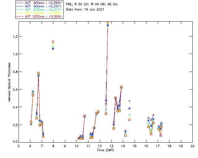198x158 pixels.
Task: Click the isolated red square marker at 8 GMT
Action: pos(53,42)
